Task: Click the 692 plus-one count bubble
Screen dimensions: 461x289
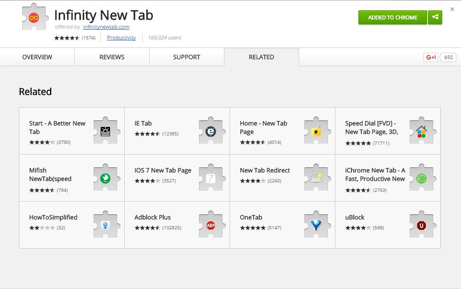Action: (448, 57)
